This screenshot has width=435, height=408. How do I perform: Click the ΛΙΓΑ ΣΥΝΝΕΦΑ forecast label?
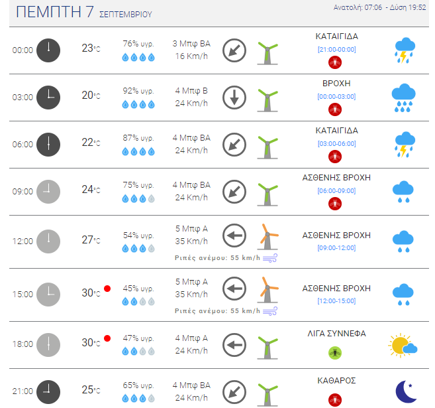tap(336, 334)
